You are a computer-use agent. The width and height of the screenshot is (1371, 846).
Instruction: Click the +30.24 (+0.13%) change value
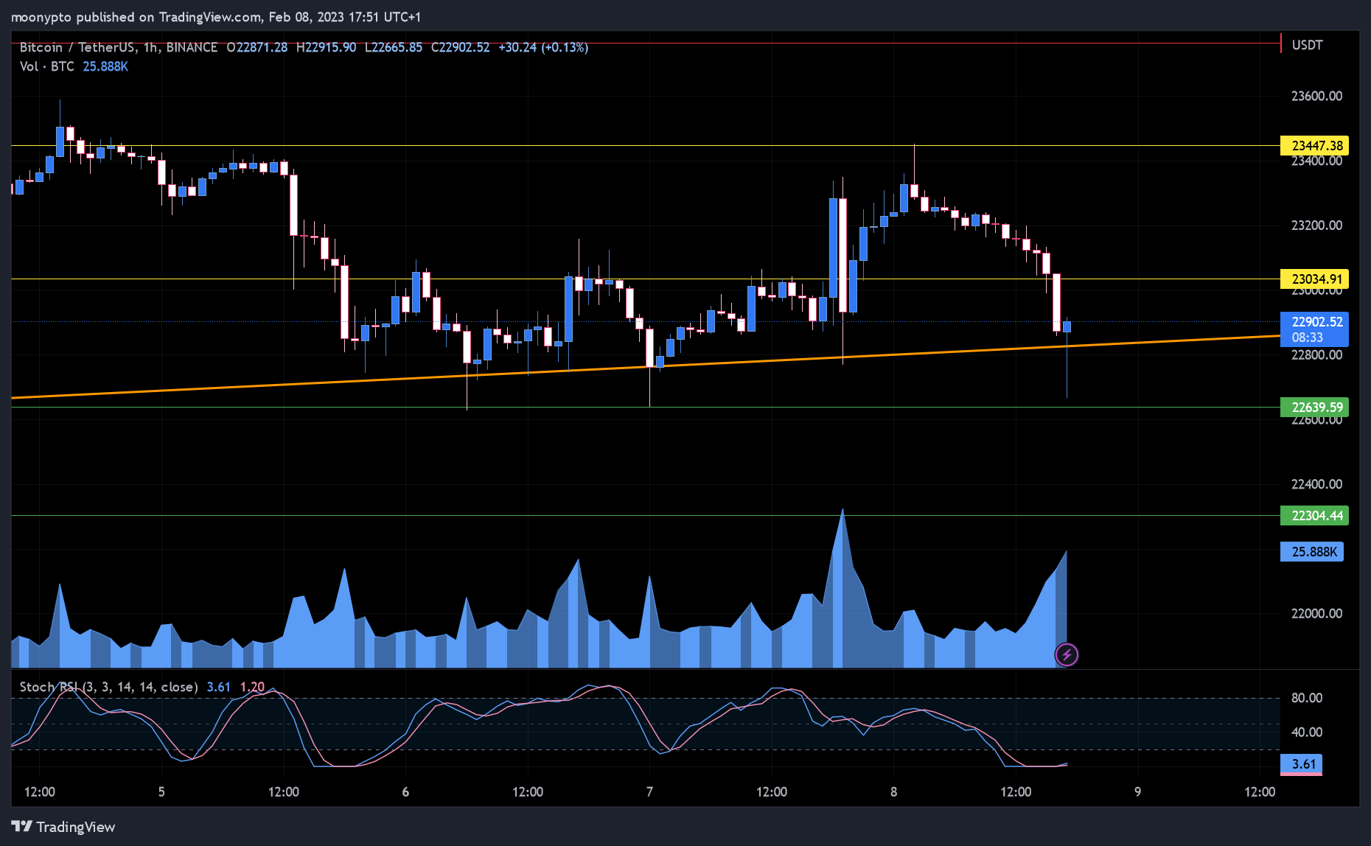(543, 47)
